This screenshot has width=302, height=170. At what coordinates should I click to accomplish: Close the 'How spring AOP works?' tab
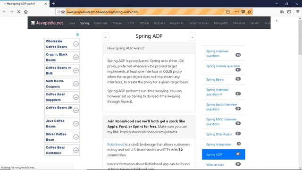click(x=46, y=4)
